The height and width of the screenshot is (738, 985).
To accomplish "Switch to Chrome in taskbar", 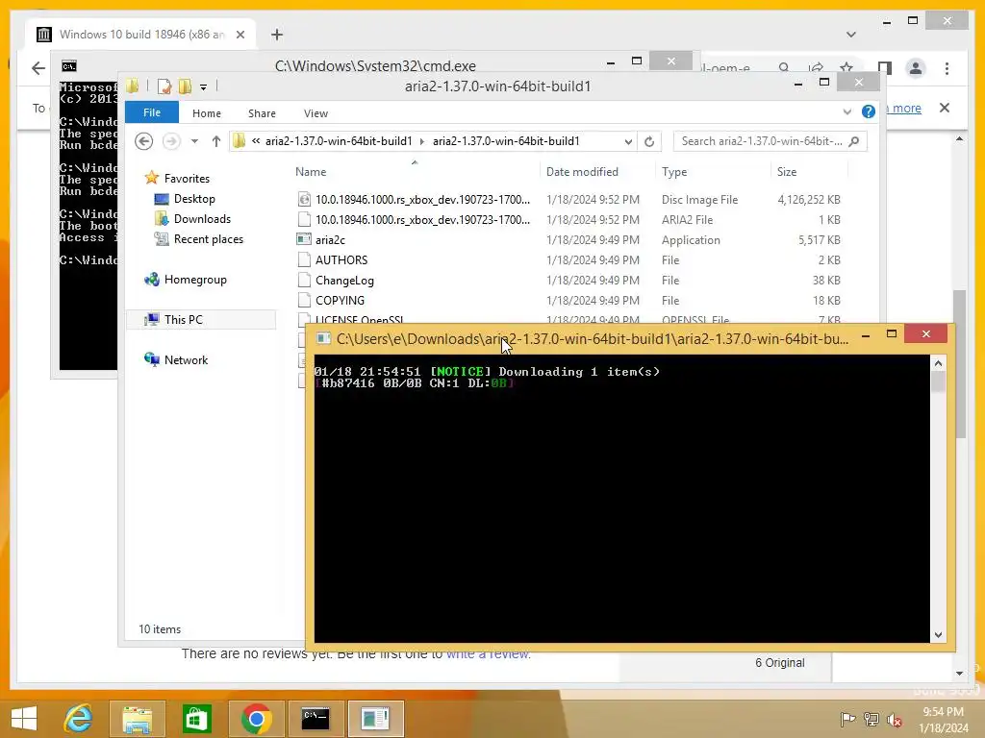I will (x=256, y=719).
